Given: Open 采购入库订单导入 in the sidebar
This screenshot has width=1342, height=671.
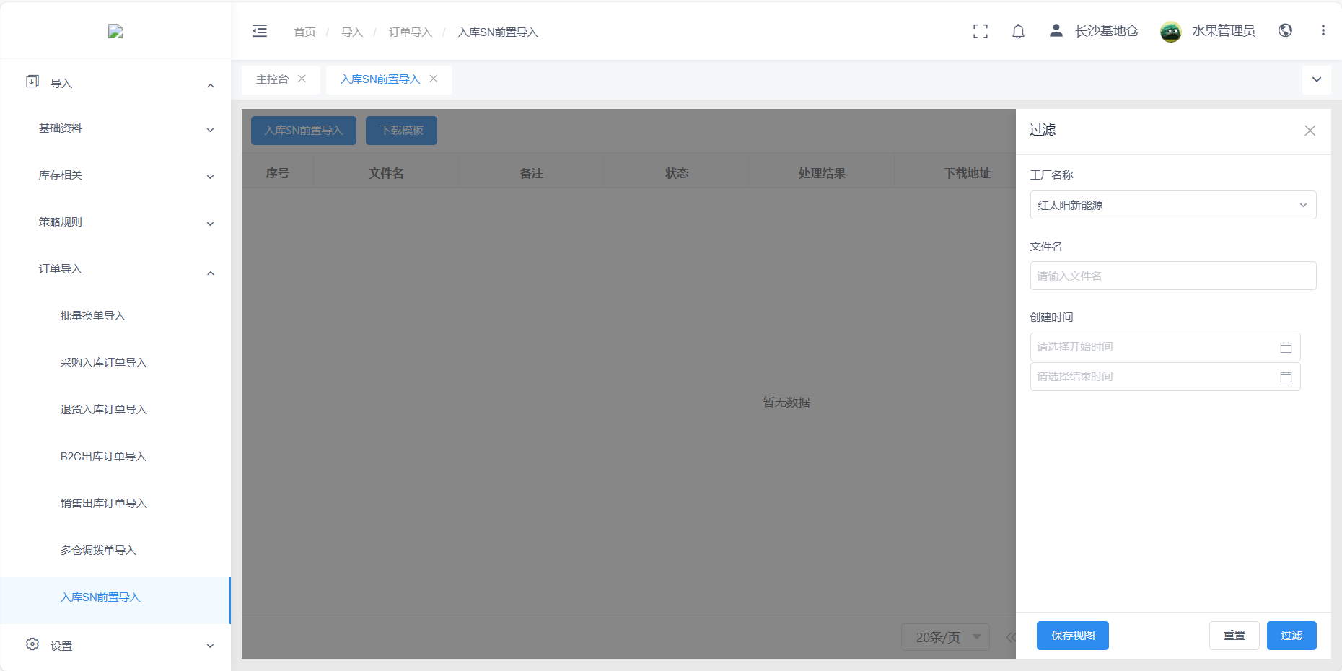Looking at the screenshot, I should pos(104,363).
